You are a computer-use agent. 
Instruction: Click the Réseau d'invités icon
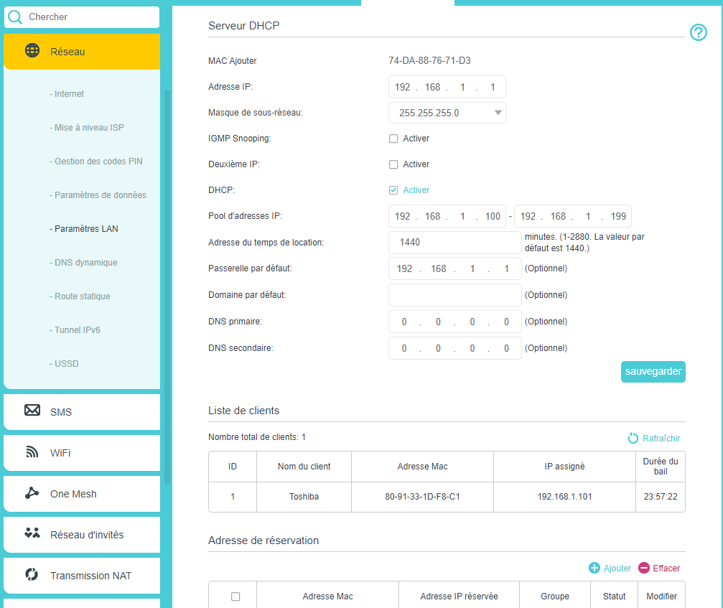[x=32, y=533]
